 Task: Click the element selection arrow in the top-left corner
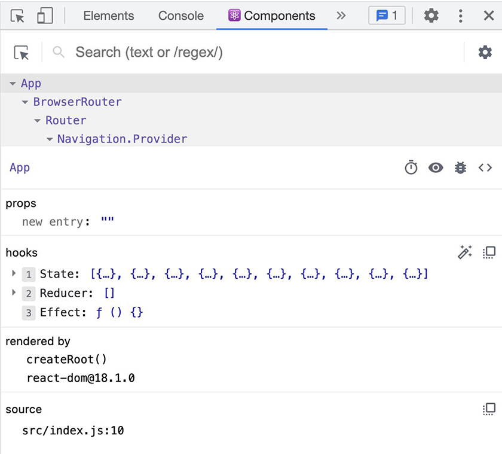coord(17,16)
